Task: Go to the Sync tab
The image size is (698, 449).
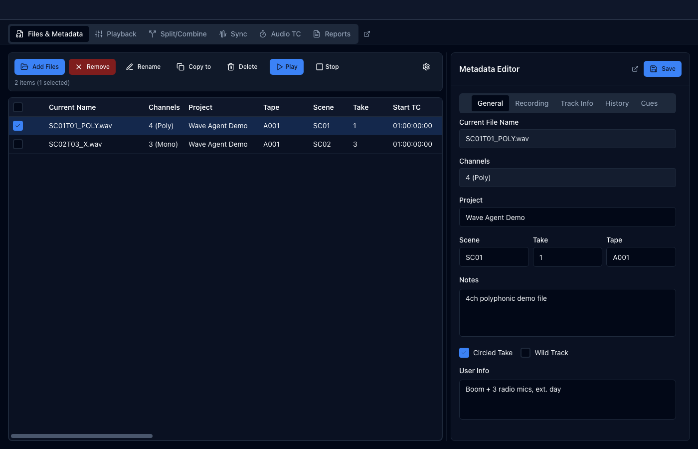Action: (233, 34)
